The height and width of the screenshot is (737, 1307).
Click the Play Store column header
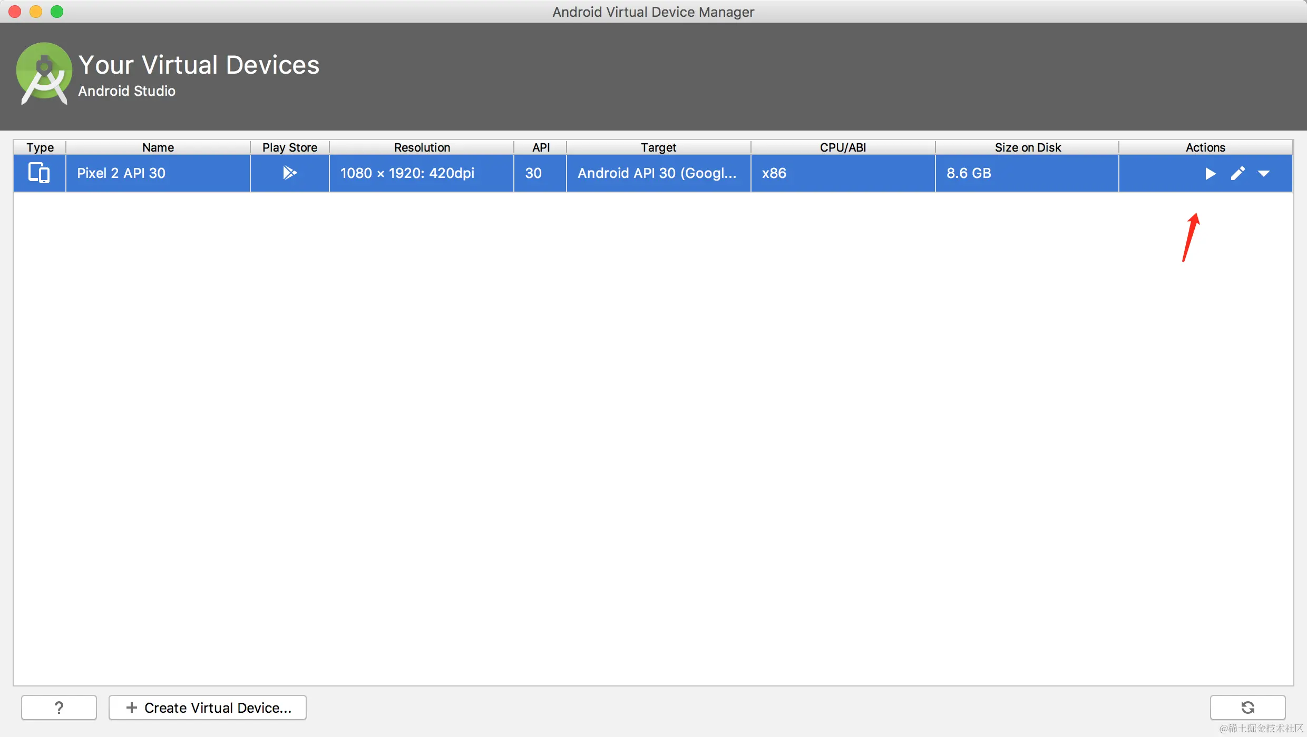289,147
